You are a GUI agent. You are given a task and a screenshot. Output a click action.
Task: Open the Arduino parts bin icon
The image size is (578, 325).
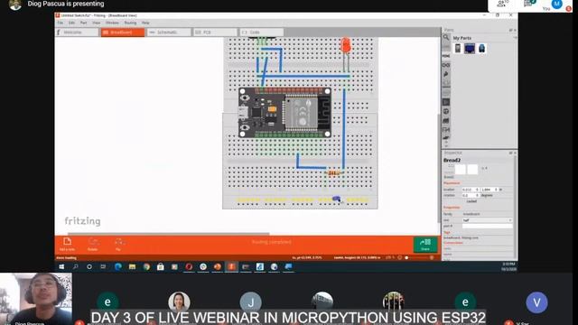pos(446,65)
